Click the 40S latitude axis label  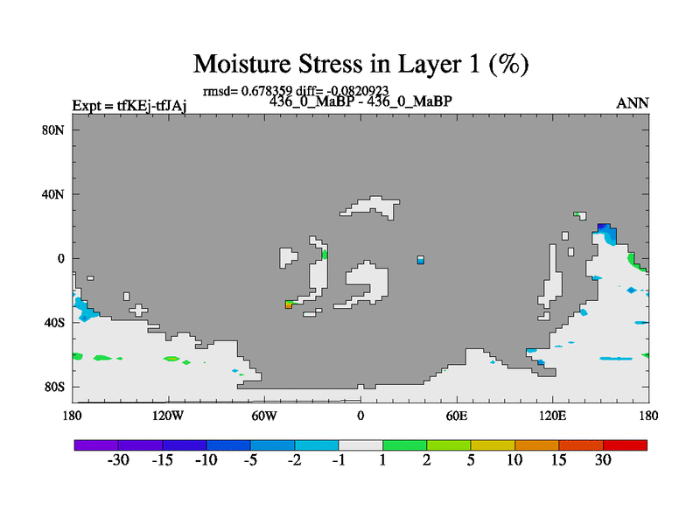point(54,322)
